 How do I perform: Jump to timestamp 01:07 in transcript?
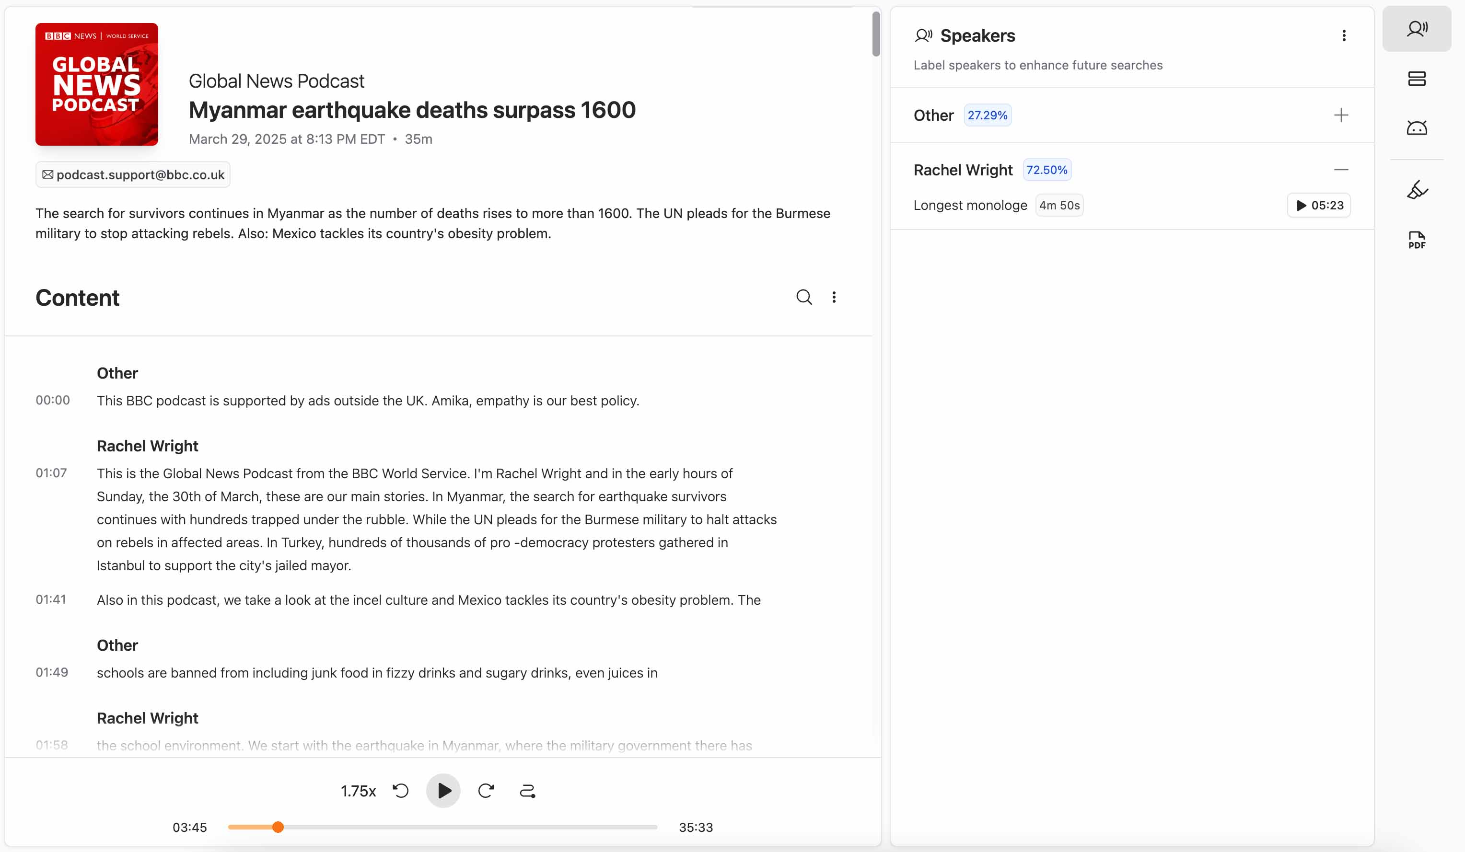click(x=51, y=472)
